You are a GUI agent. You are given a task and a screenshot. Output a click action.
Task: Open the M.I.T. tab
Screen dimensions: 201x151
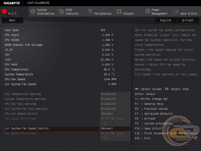tap(14, 12)
